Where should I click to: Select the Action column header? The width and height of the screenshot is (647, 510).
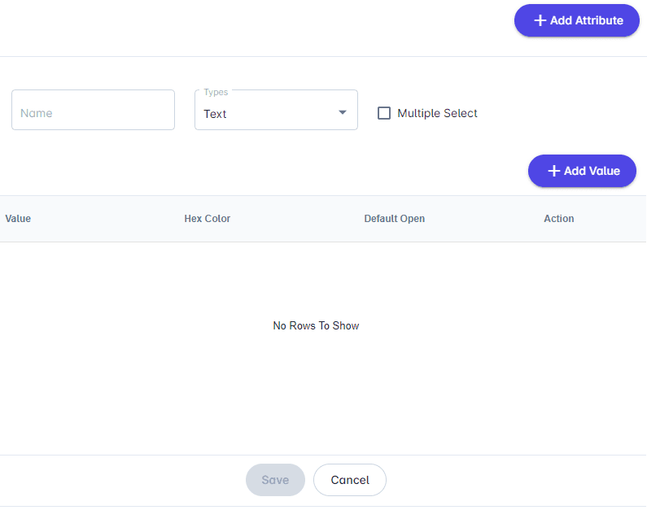pos(559,219)
